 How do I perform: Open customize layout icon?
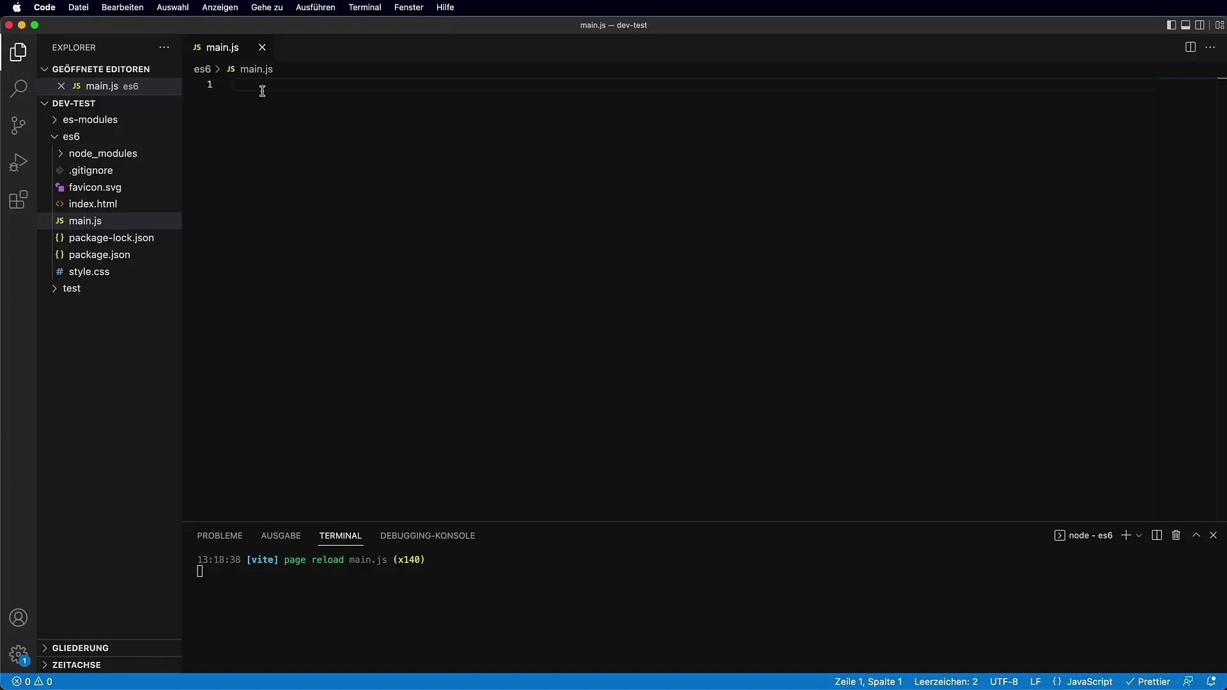(x=1219, y=25)
